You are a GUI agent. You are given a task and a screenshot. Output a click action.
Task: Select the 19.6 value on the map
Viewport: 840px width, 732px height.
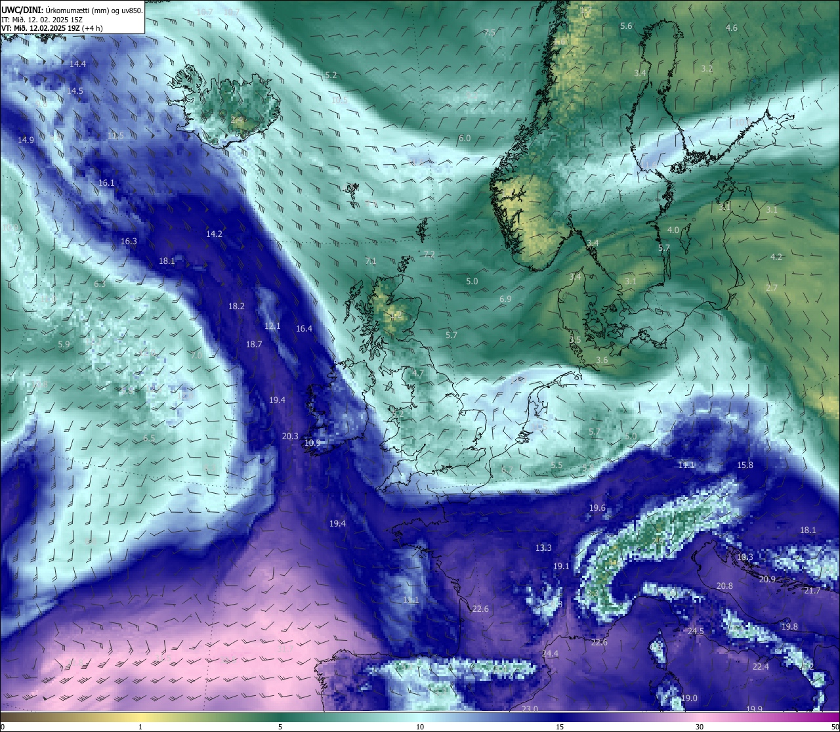coord(597,507)
